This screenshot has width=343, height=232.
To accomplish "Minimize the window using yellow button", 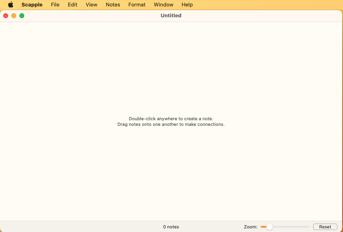I will tap(14, 16).
